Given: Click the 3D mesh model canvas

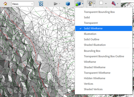Looking at the screenshot, I should 37,52.
